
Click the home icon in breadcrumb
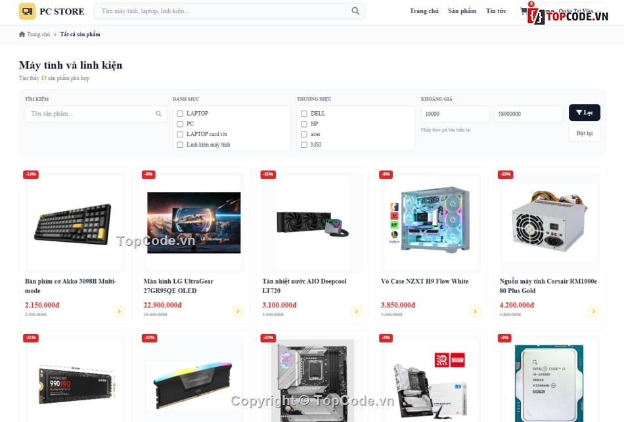[x=22, y=34]
